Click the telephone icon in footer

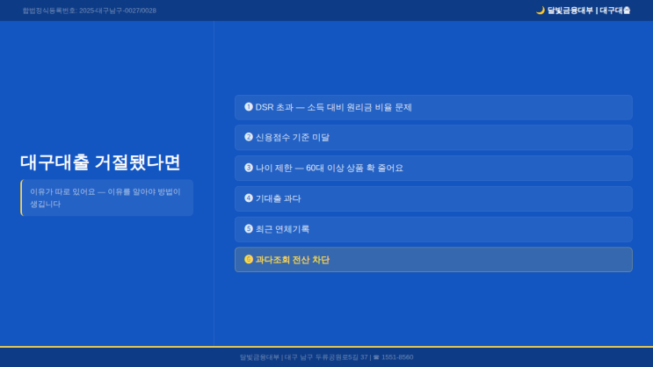376,357
